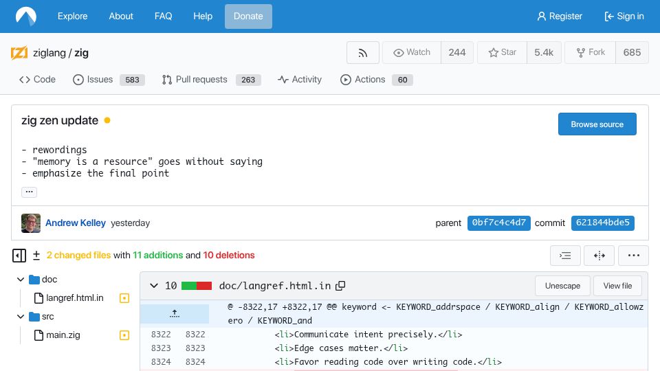Open the Pull requests tab
The height and width of the screenshot is (371, 660).
(x=211, y=80)
